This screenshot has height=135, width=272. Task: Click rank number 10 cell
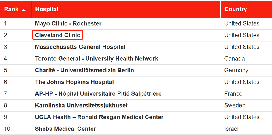(7, 129)
